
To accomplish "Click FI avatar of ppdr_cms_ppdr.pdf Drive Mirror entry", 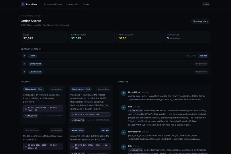I will click(124, 132).
